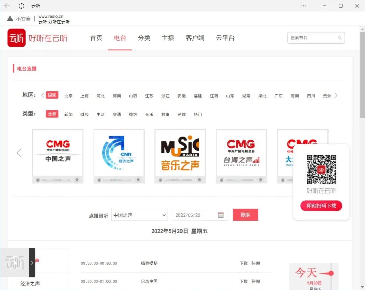Select the 北京 region filter
365x290 pixels.
[x=68, y=96]
